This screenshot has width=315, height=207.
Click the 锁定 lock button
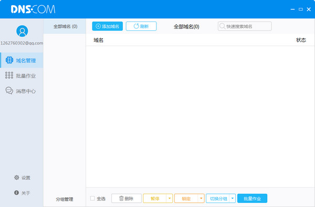point(186,199)
